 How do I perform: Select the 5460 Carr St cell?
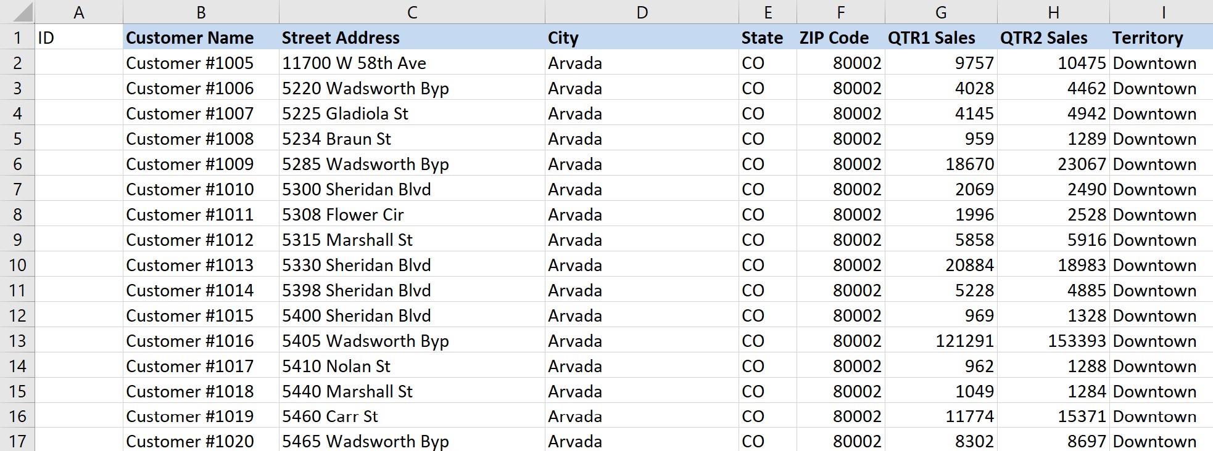click(x=412, y=416)
